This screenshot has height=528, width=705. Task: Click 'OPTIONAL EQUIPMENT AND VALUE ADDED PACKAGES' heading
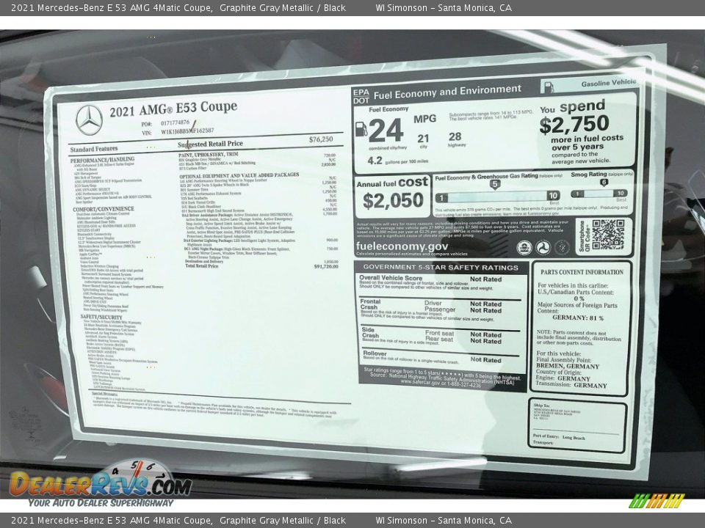click(x=239, y=175)
